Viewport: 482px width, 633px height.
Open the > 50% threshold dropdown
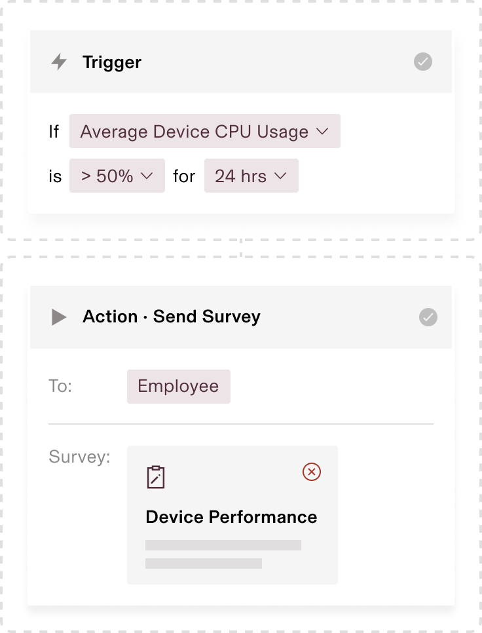click(117, 176)
